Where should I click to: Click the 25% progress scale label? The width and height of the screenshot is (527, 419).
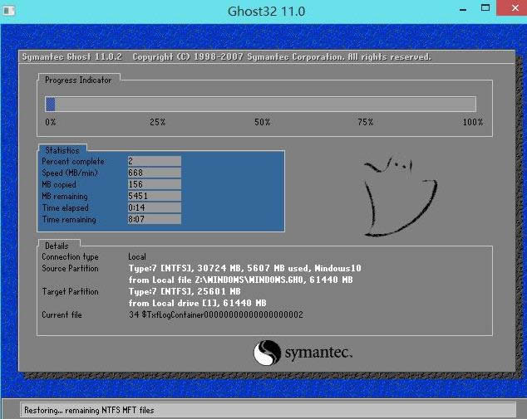coord(158,122)
